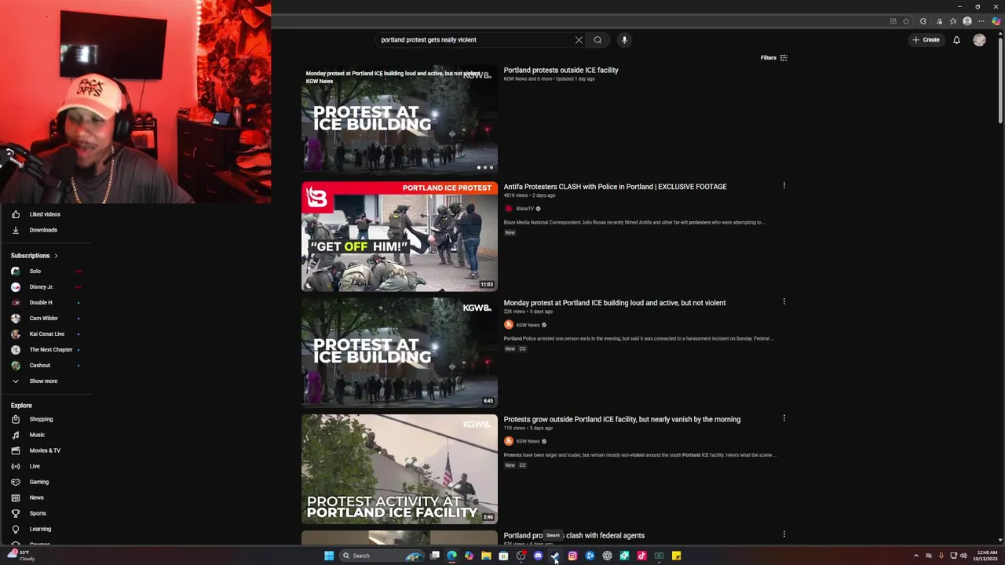Click the Create button
Image resolution: width=1005 pixels, height=565 pixels.
coord(926,40)
